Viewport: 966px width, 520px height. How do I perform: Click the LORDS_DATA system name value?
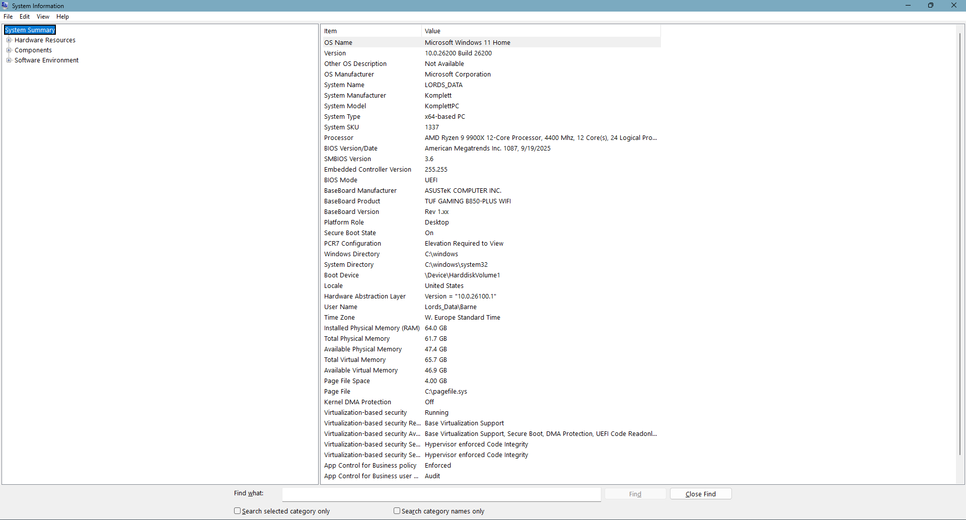pos(443,85)
